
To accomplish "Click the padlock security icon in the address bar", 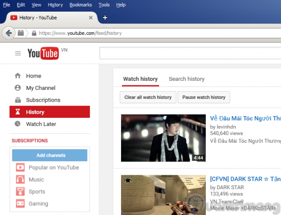I will point(34,33).
